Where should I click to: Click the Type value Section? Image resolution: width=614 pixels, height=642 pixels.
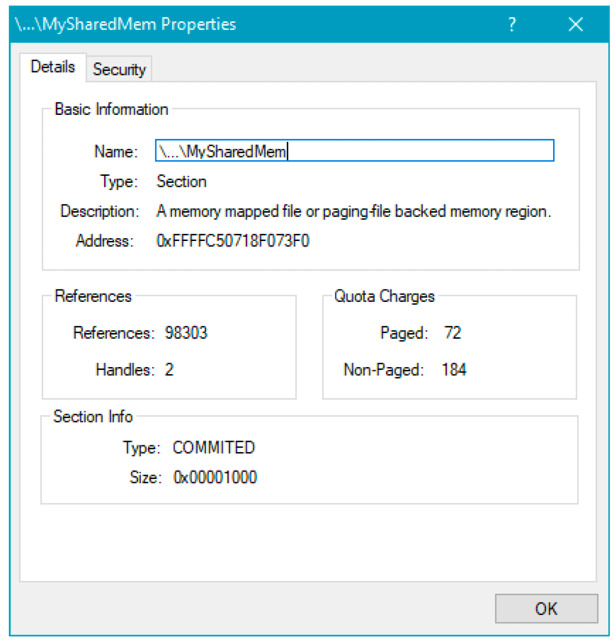181,181
